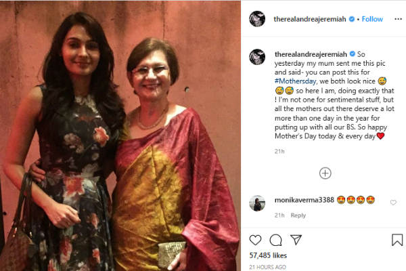This screenshot has width=406, height=271.
Task: Open profile picture in post header
Action: tap(257, 19)
